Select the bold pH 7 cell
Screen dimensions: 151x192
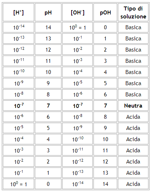tap(48, 105)
